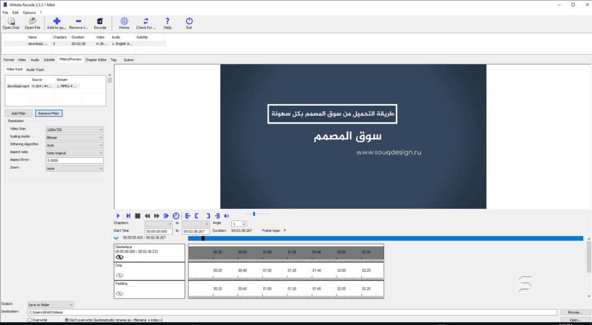Open Help question mark icon
The image size is (592, 325).
point(167,23)
